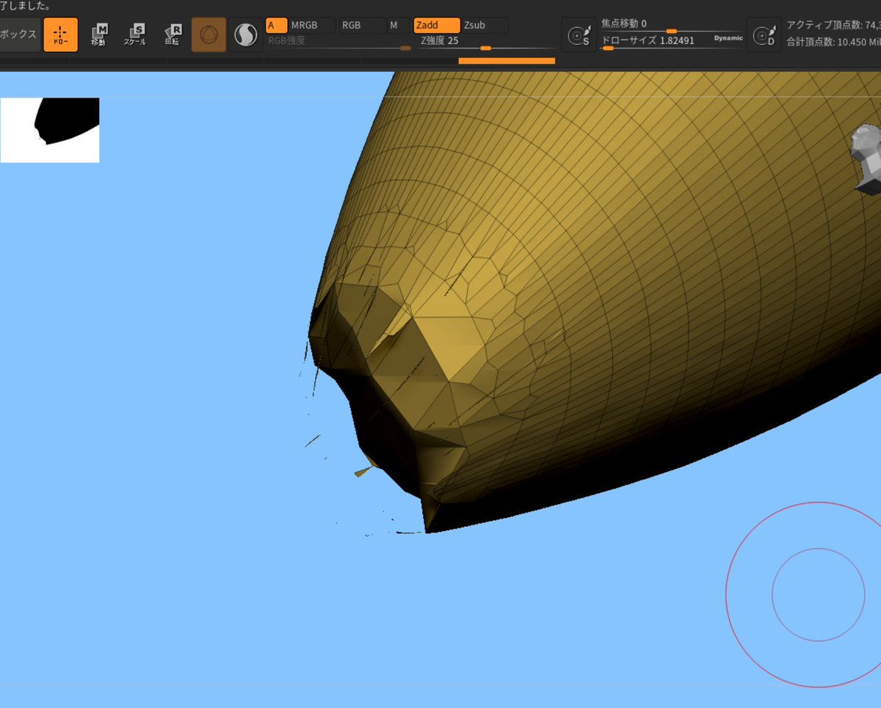
Task: Enable the RGB channel mode
Action: 362,26
